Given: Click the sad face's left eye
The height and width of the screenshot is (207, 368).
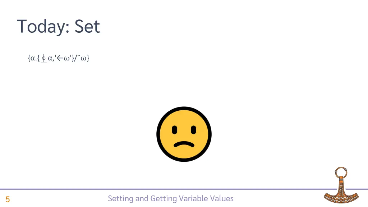Looking at the screenshot, I should click(174, 129).
